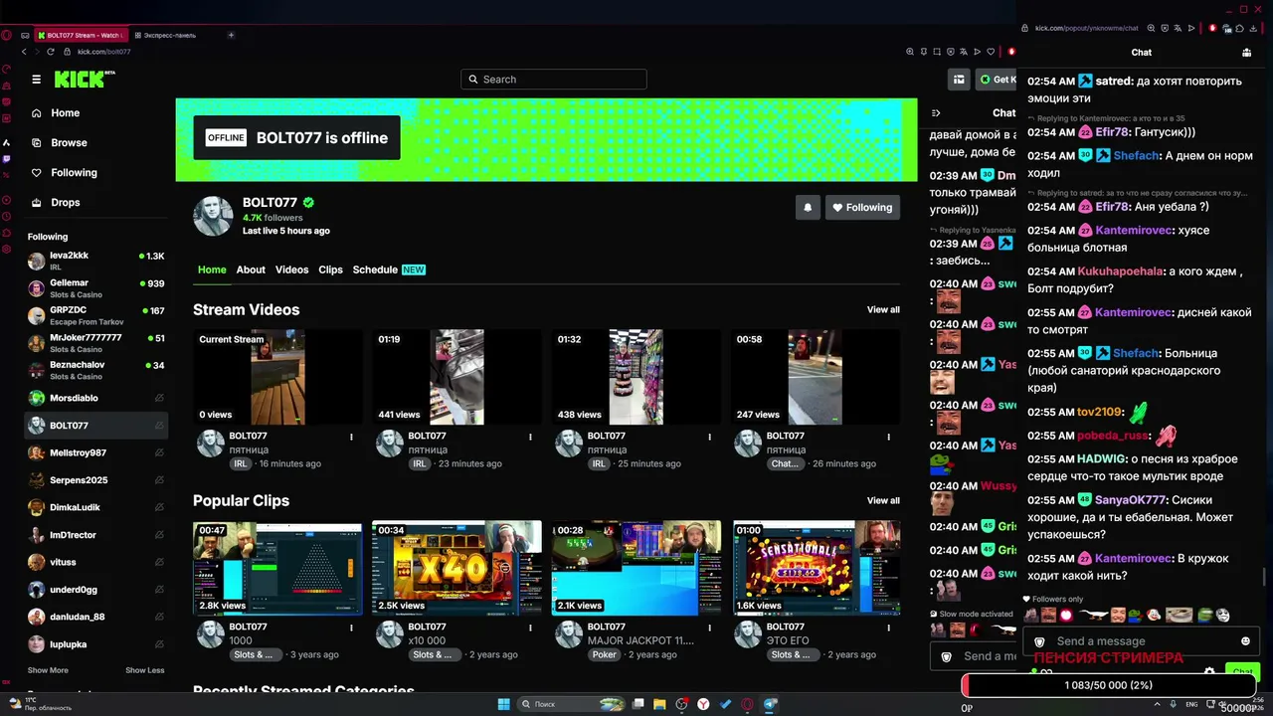Image resolution: width=1273 pixels, height=716 pixels.
Task: Click the IRL tag on the 16 minutes ago video
Action: (240, 463)
